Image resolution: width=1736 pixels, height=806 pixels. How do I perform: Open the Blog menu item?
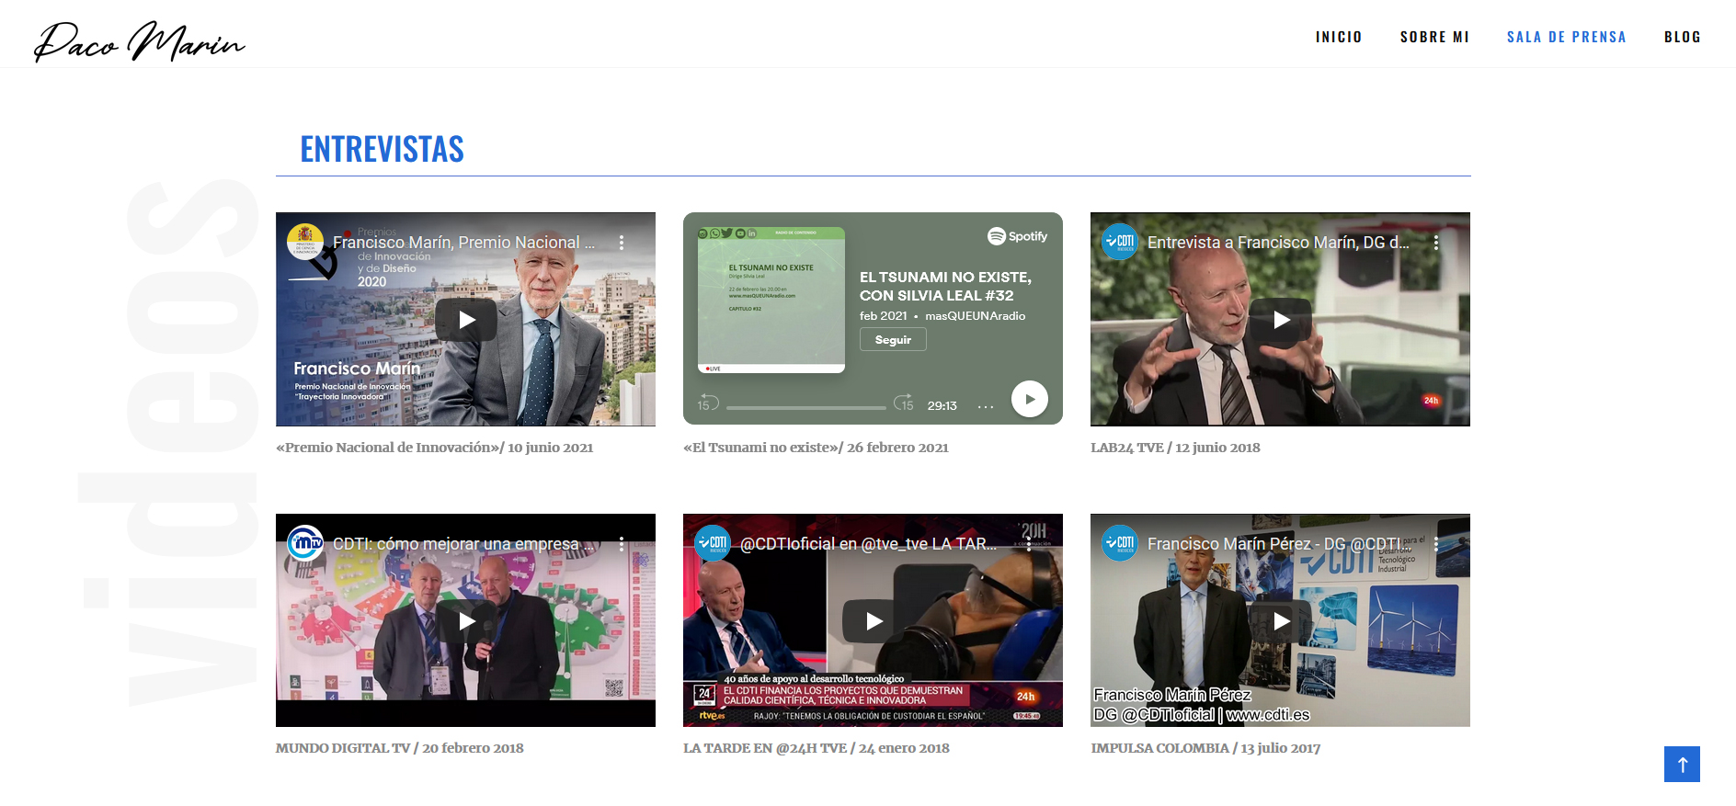point(1682,37)
